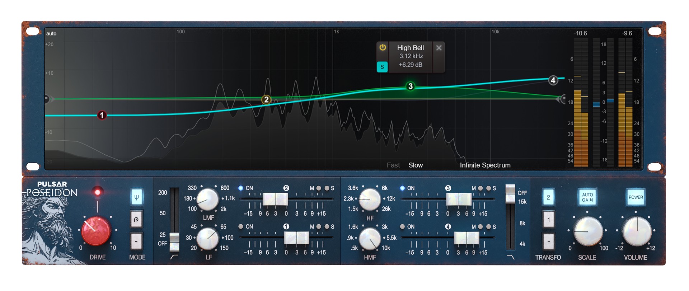Screen dimensions: 689x291
Task: Click the high-pass filter slider handle
Action: tap(174, 242)
